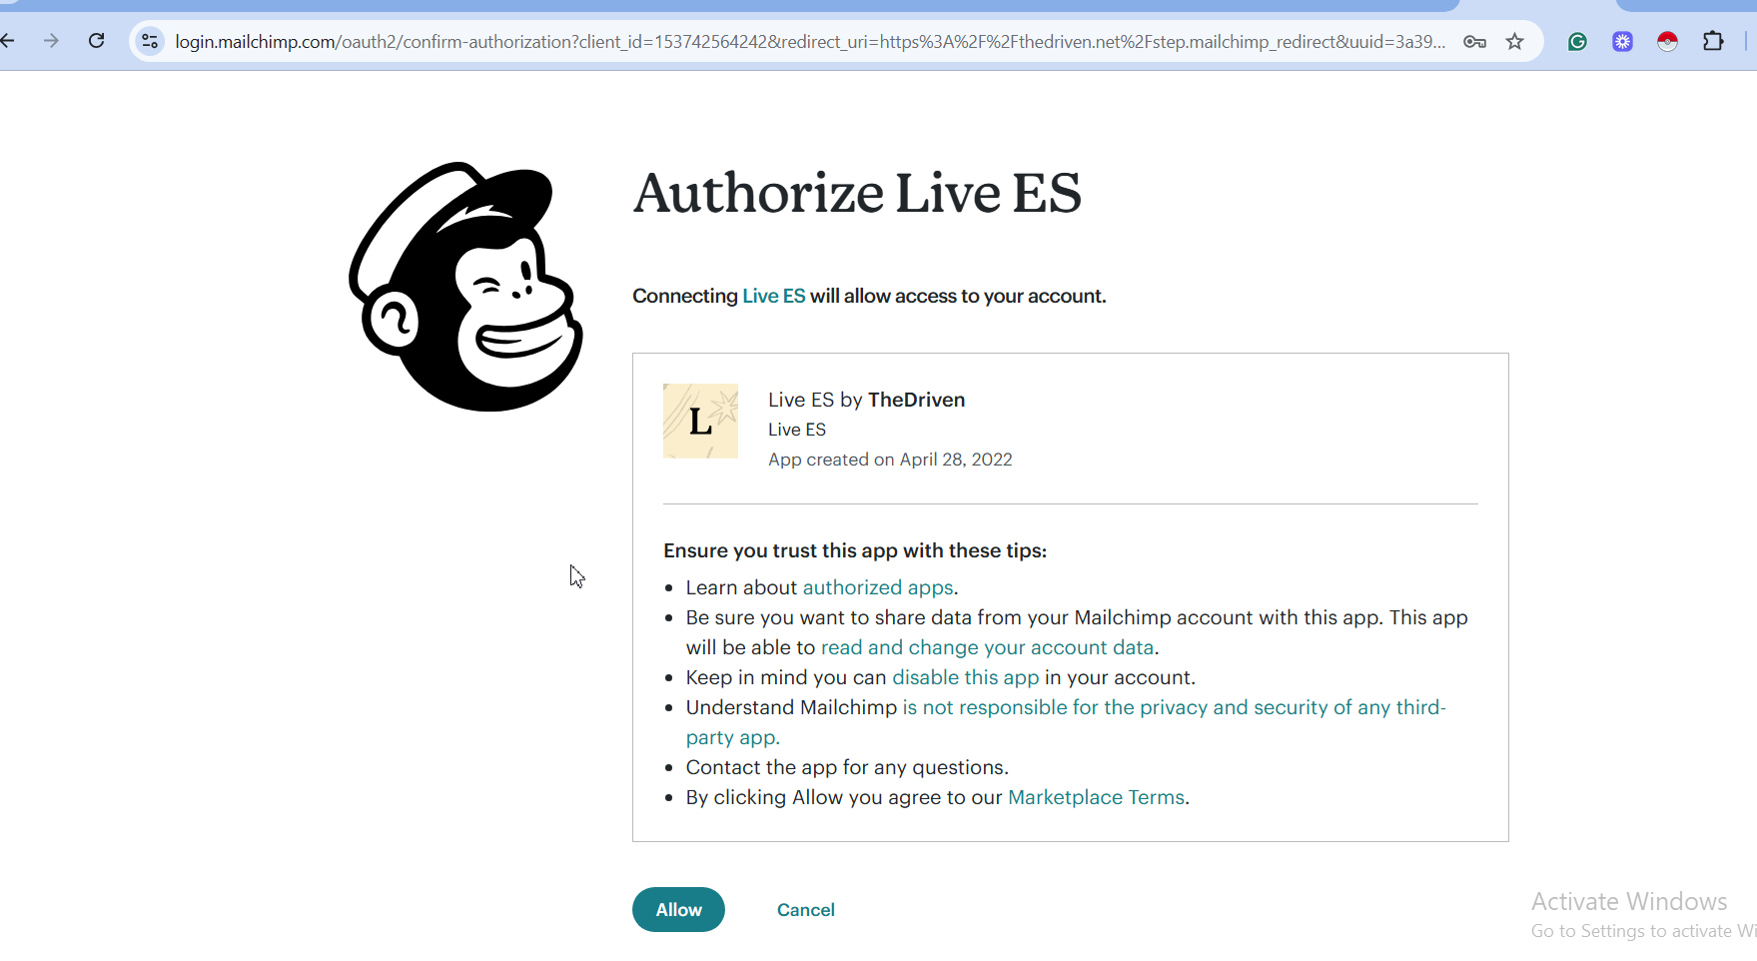Click the saved password key icon
The height and width of the screenshot is (961, 1757).
(1474, 41)
